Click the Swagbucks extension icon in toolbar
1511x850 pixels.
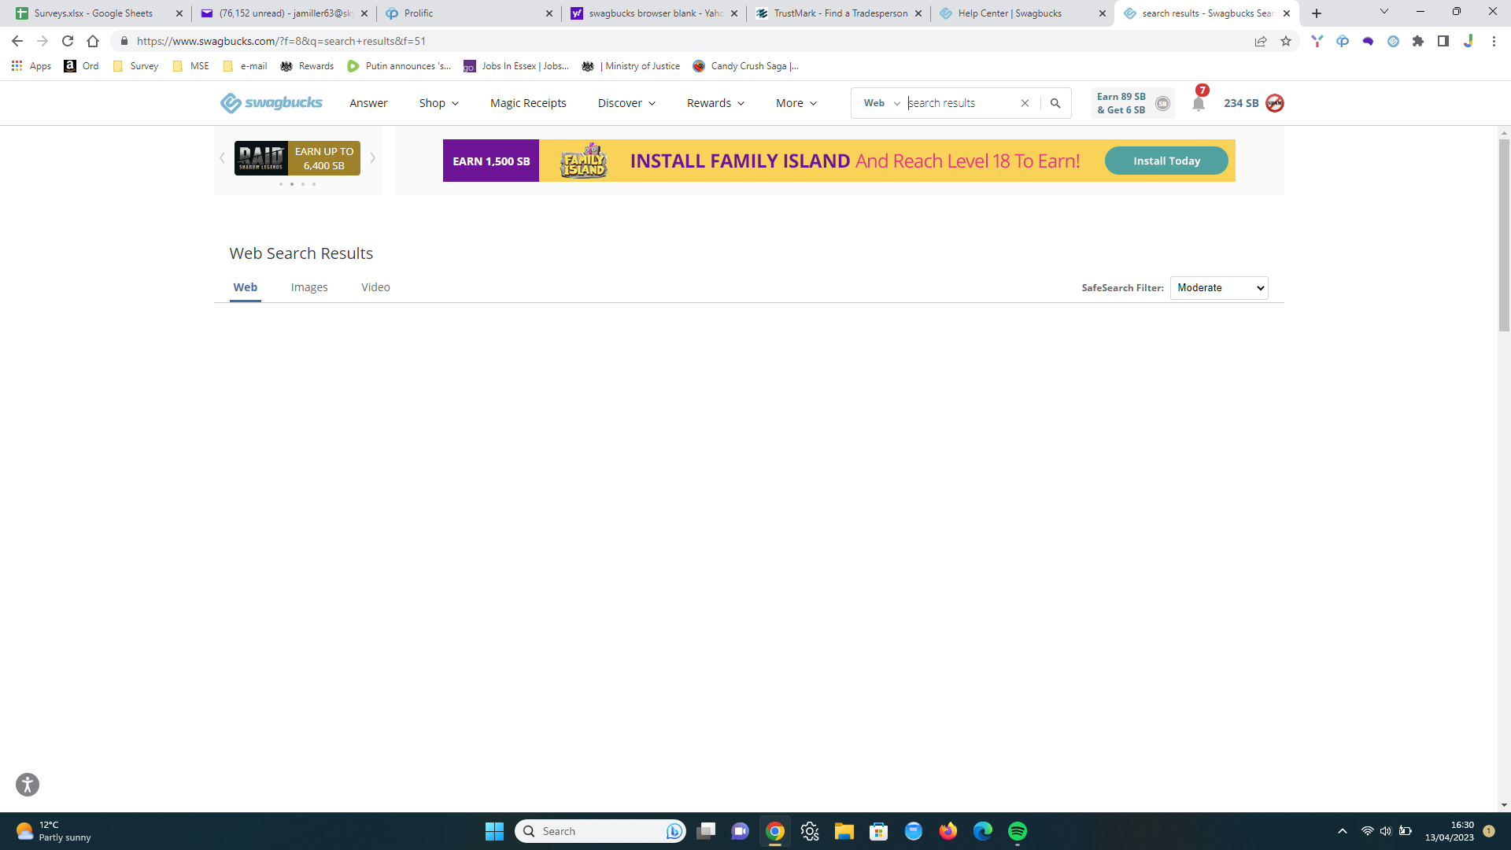click(x=1393, y=41)
